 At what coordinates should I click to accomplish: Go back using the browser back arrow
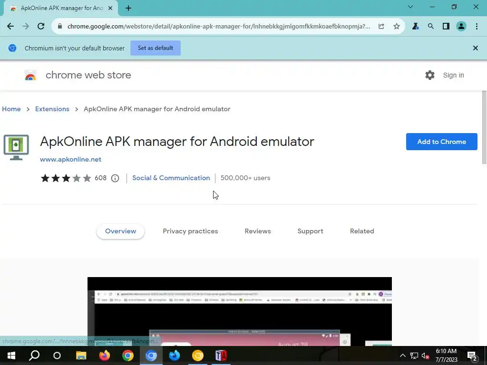coord(10,27)
